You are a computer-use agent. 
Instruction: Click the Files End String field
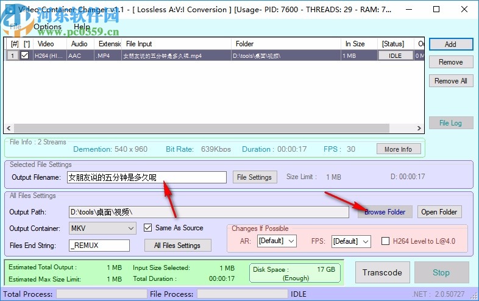point(99,246)
